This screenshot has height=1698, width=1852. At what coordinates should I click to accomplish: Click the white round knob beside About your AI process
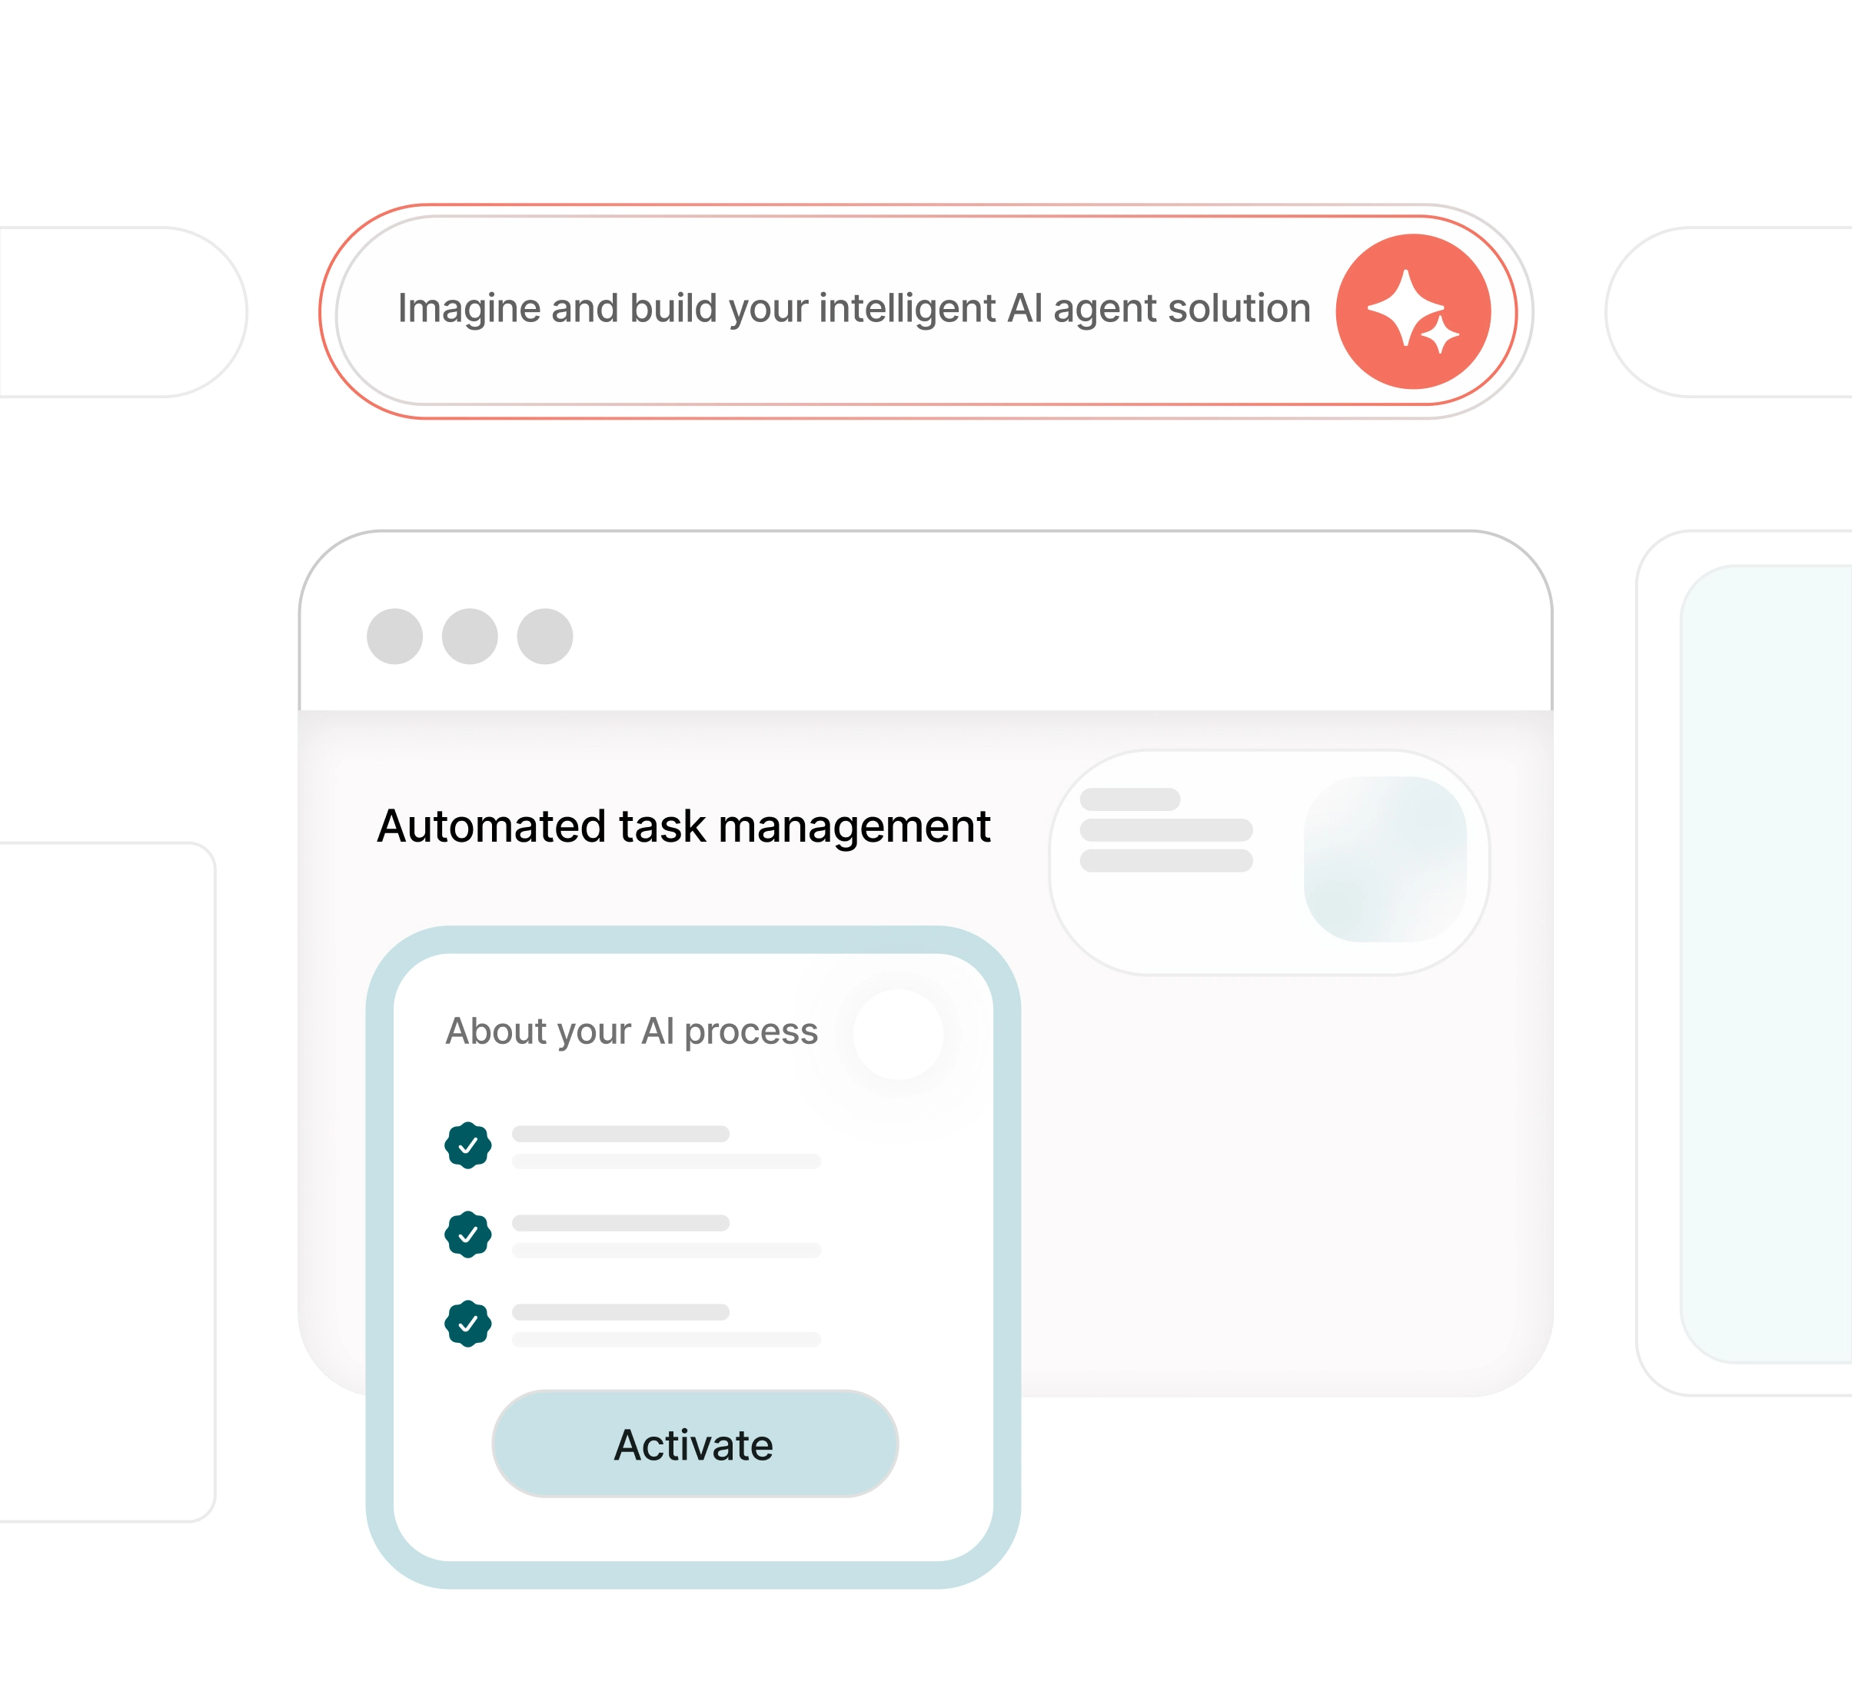[x=898, y=1034]
